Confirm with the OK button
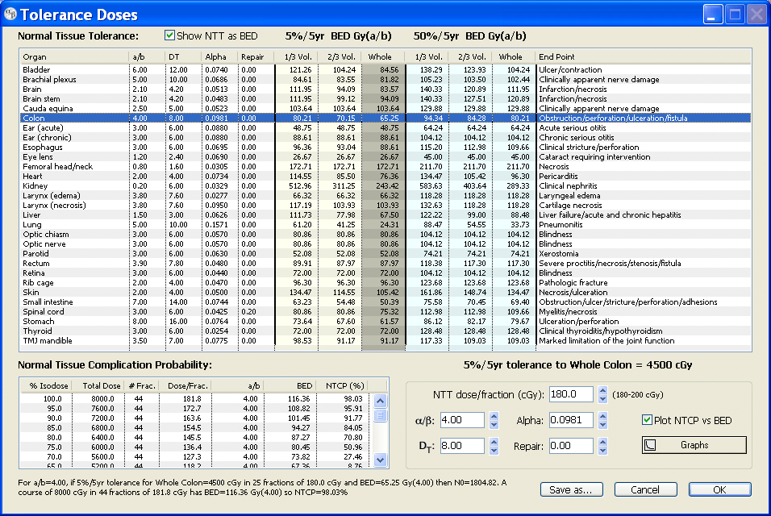The width and height of the screenshot is (771, 516). point(719,489)
